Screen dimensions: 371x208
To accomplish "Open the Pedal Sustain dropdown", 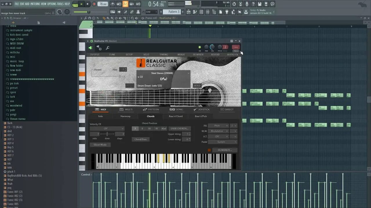I will pyautogui.click(x=223, y=142).
